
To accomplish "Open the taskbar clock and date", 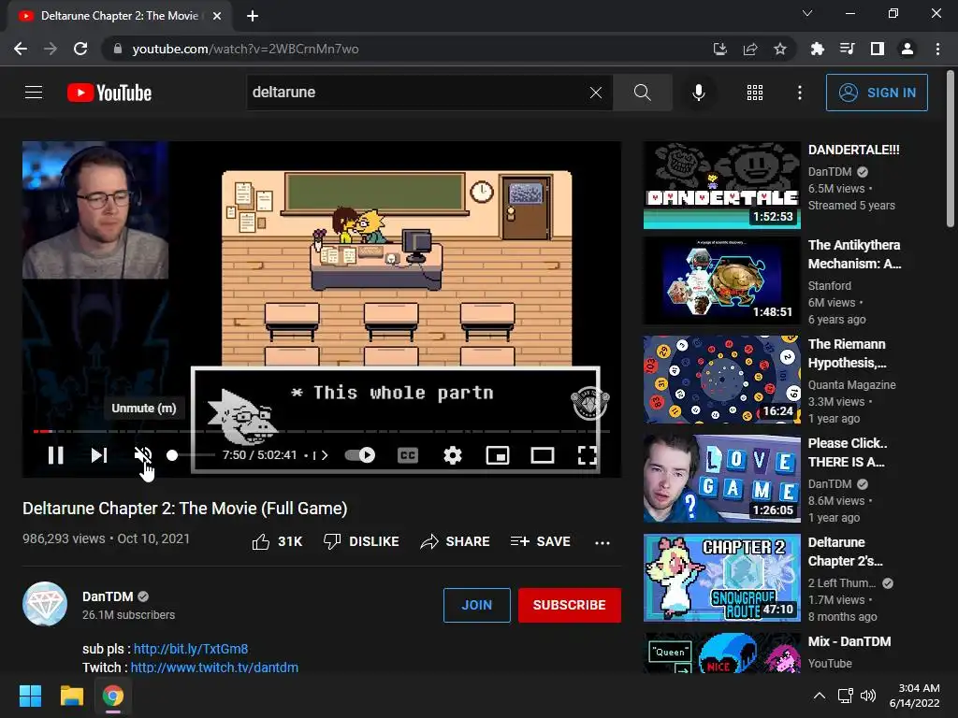I will pyautogui.click(x=915, y=696).
